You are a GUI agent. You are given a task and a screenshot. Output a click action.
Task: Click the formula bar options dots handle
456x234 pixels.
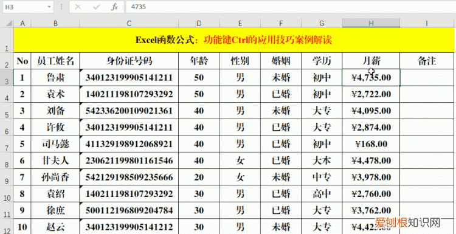[x=61, y=7]
